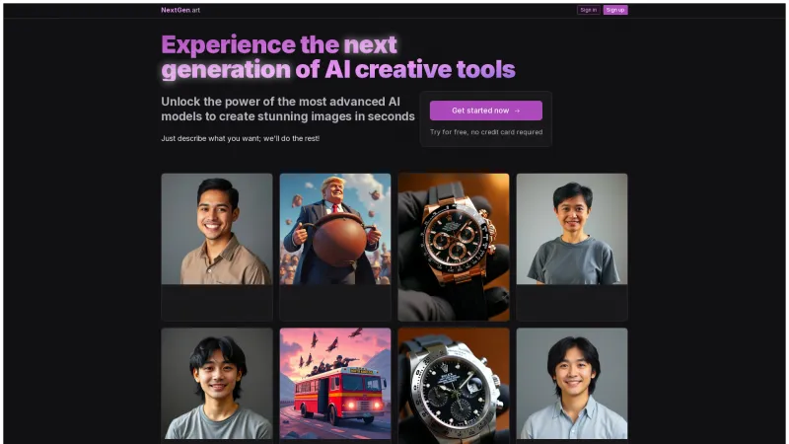Open the woman in gray t-shirt portrait

[572, 229]
